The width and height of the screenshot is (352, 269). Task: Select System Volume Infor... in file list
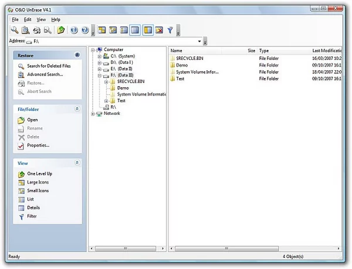(x=197, y=72)
